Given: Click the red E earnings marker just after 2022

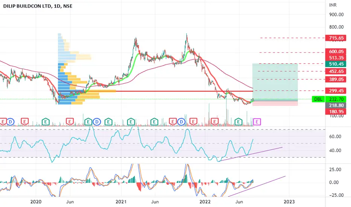Looking at the screenshot, I should pyautogui.click(x=214, y=122).
